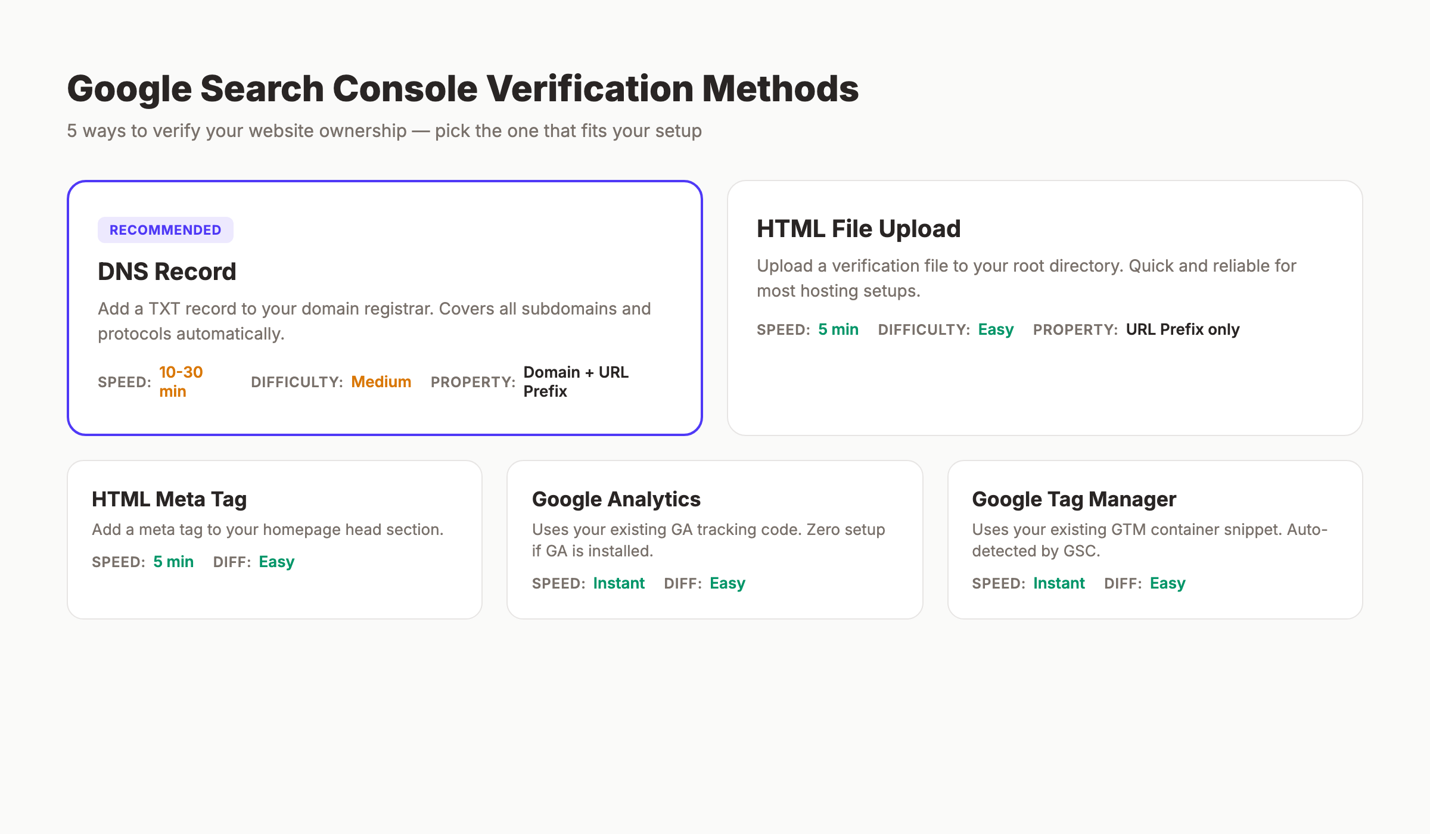This screenshot has height=834, width=1430.
Task: Click the Easy difficulty on HTML File Upload
Action: tap(995, 329)
